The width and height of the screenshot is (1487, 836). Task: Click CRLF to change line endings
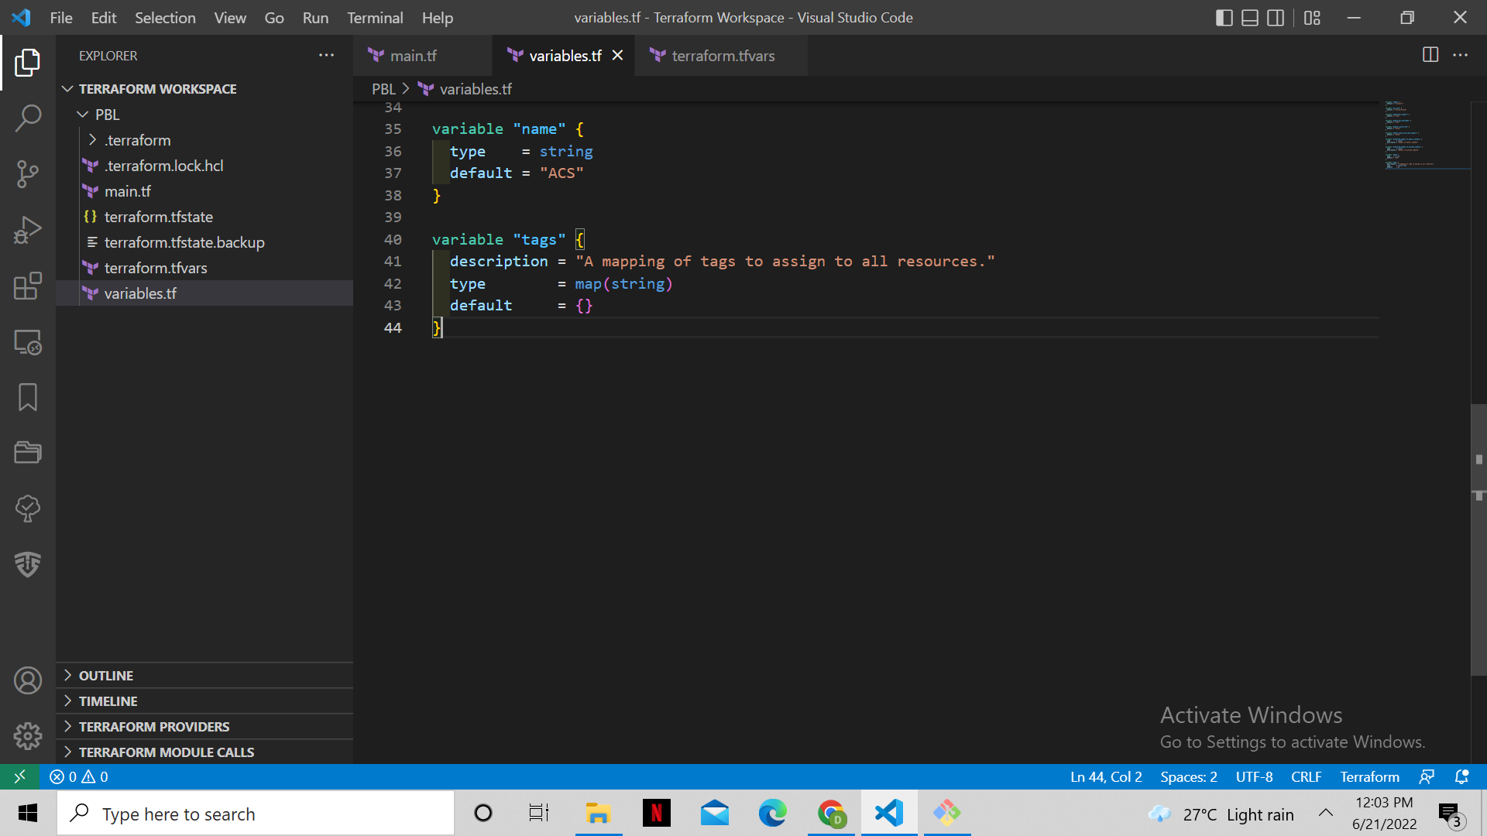point(1306,776)
